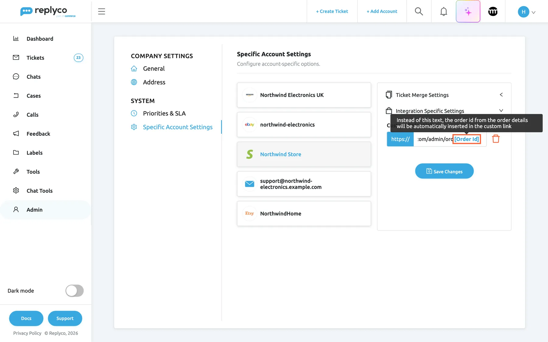Open the AI sparkle assistant icon

click(468, 11)
